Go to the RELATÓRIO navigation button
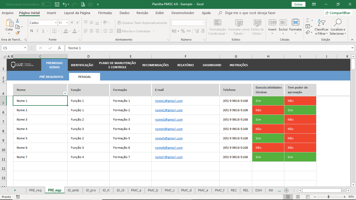The width and height of the screenshot is (356, 200). tap(186, 65)
